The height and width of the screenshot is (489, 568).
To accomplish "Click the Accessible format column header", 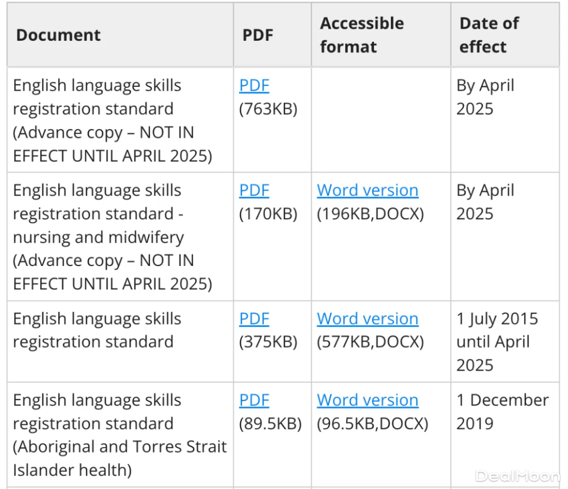I will pyautogui.click(x=361, y=35).
